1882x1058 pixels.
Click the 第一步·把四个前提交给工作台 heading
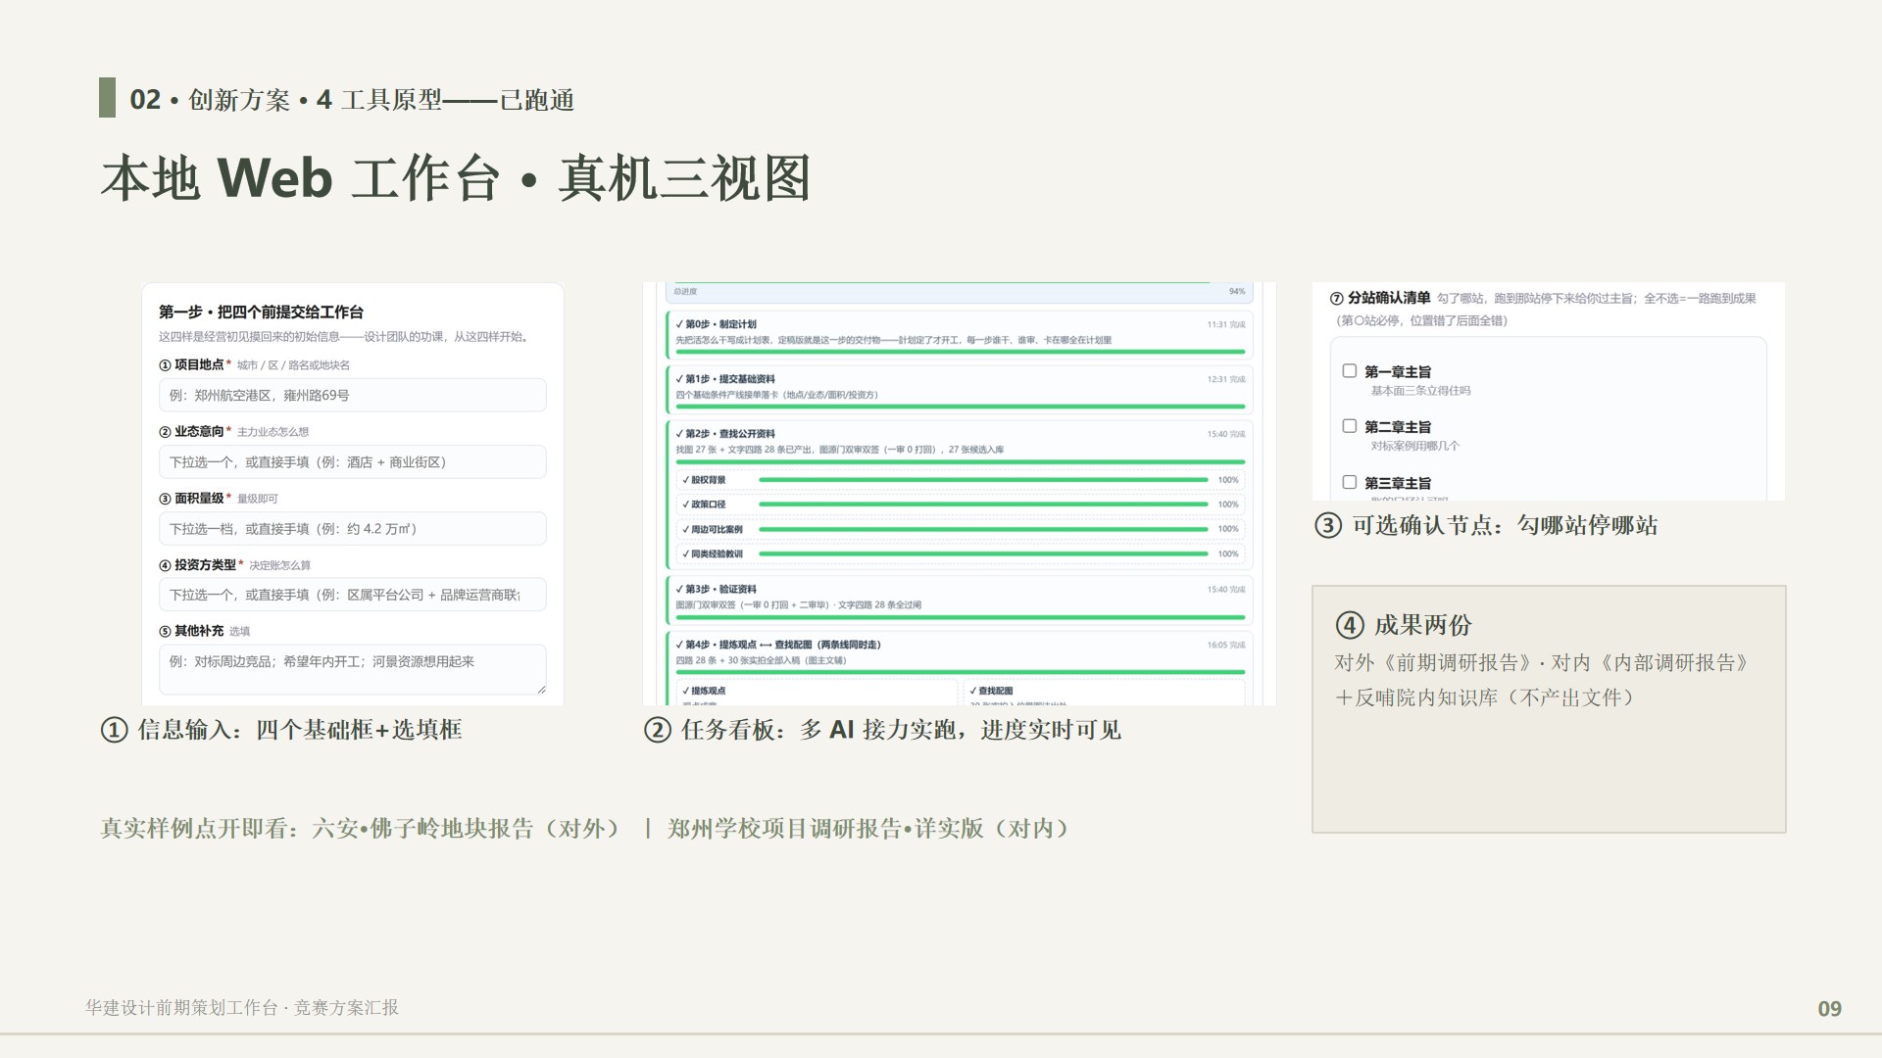point(261,312)
